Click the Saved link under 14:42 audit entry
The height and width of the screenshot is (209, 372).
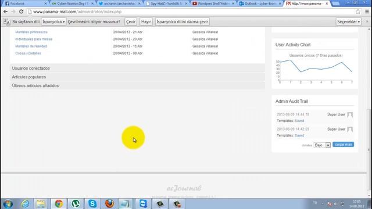pyautogui.click(x=299, y=135)
